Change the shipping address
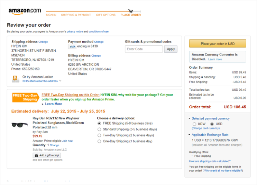Screen dimensions: 257x185 point(43,42)
